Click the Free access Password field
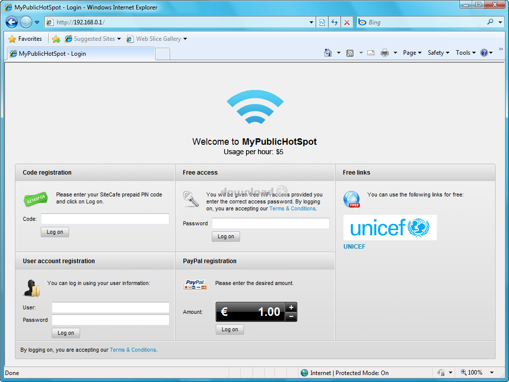 click(x=270, y=223)
